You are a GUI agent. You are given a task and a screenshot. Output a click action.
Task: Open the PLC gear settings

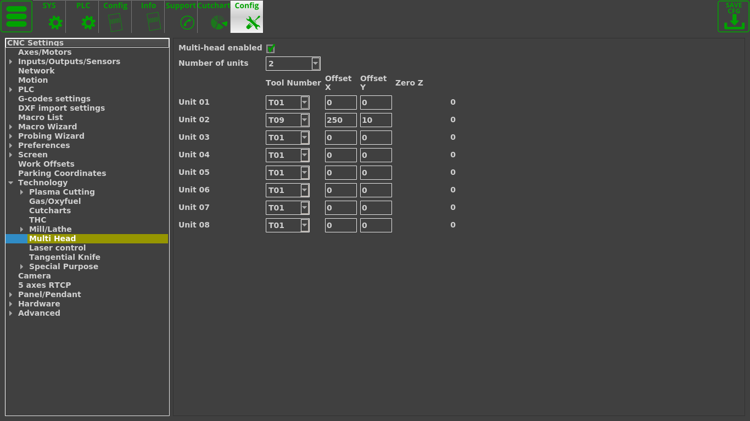coord(88,22)
